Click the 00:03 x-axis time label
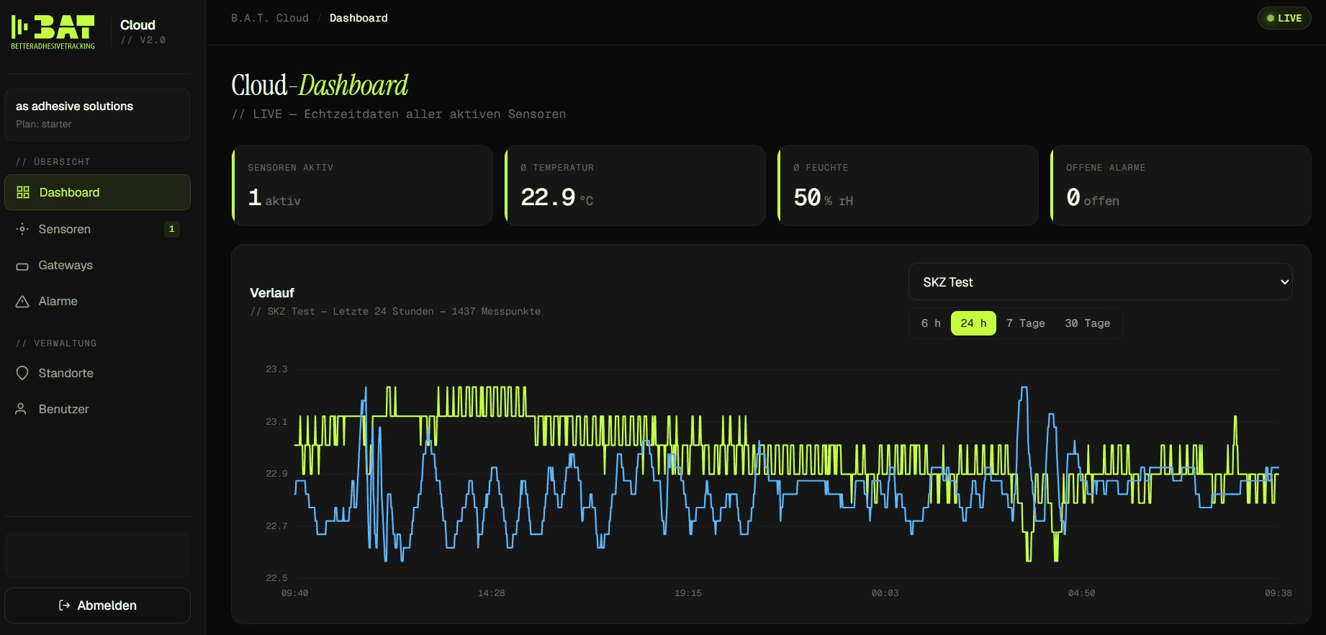The image size is (1326, 635). coord(885,593)
